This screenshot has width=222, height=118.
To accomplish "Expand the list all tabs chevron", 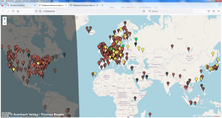I will (x=219, y=5).
